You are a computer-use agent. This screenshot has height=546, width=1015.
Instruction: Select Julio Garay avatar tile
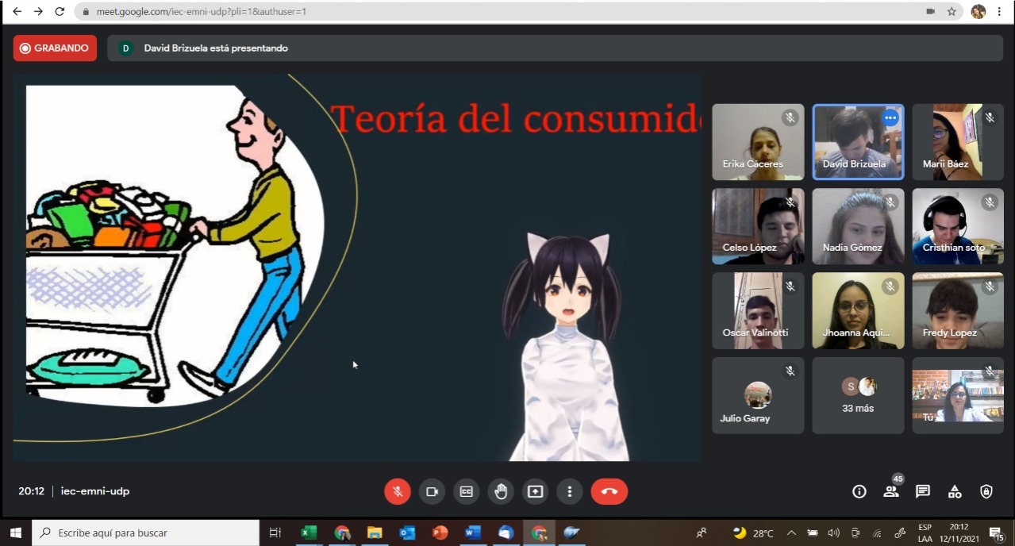[758, 395]
